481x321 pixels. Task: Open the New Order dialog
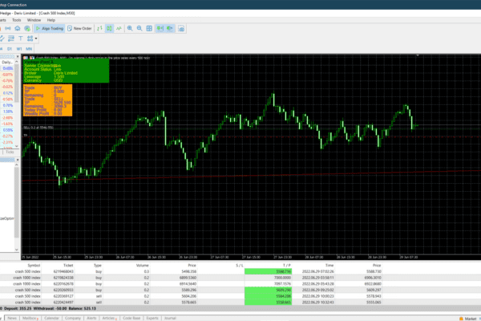click(x=79, y=29)
